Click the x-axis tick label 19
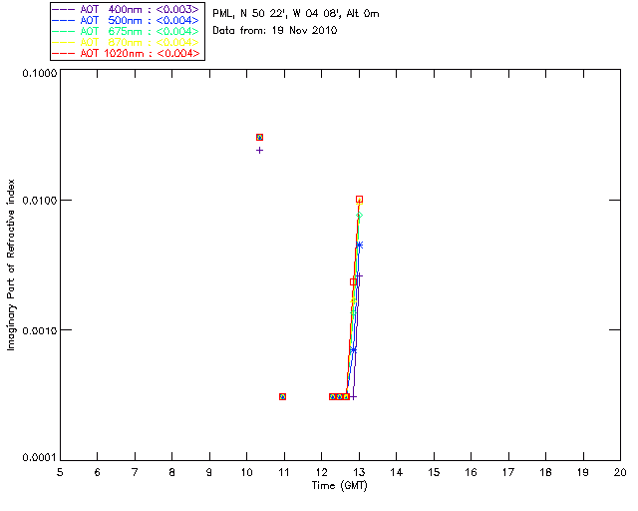 click(x=583, y=472)
